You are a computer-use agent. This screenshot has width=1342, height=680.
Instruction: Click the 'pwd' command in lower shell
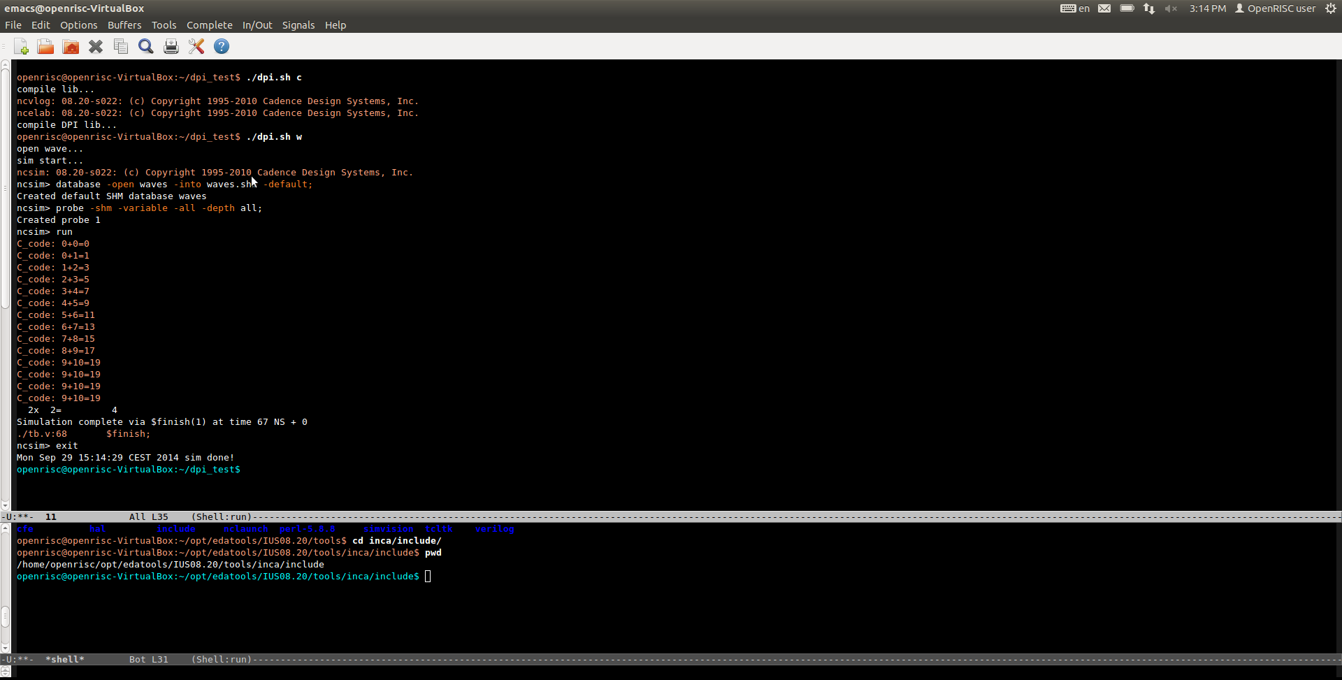click(433, 553)
